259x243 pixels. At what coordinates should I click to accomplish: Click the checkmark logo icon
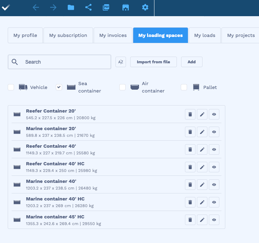click(6, 7)
